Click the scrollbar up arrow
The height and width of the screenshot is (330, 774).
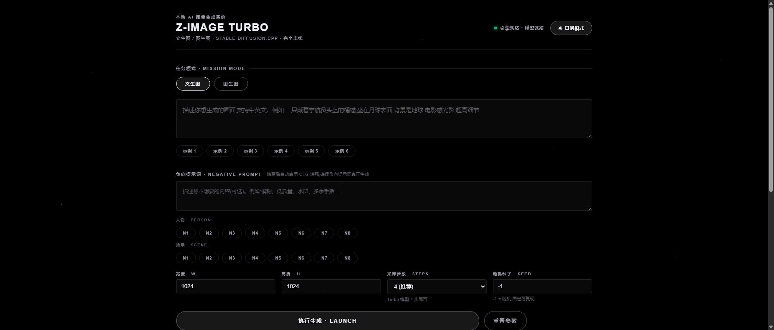tap(770, 3)
